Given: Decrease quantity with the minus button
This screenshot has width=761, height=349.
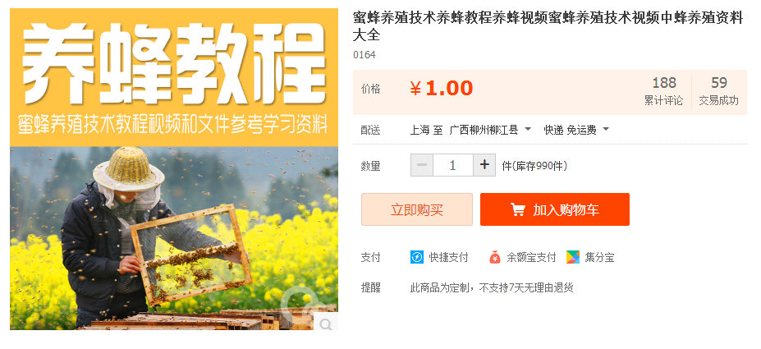Looking at the screenshot, I should (422, 166).
